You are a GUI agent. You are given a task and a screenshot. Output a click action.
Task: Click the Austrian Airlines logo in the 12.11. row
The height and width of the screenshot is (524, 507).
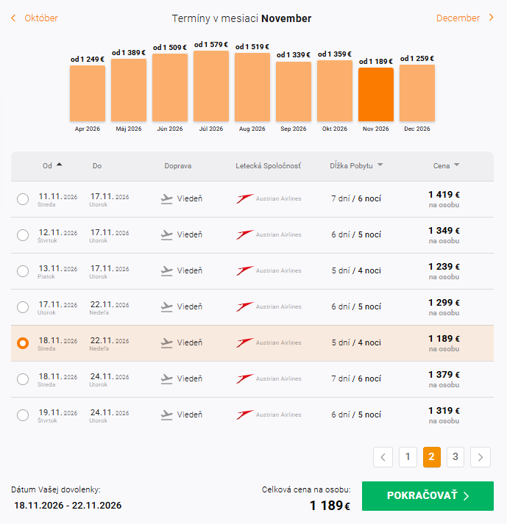tap(245, 234)
